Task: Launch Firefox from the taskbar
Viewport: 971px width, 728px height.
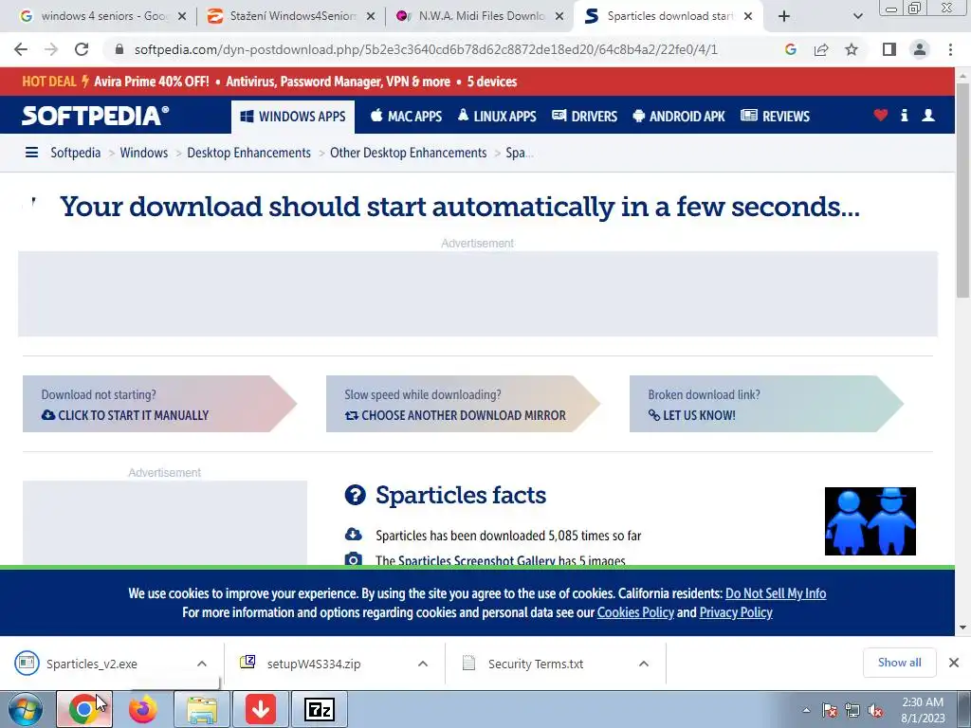Action: point(143,709)
